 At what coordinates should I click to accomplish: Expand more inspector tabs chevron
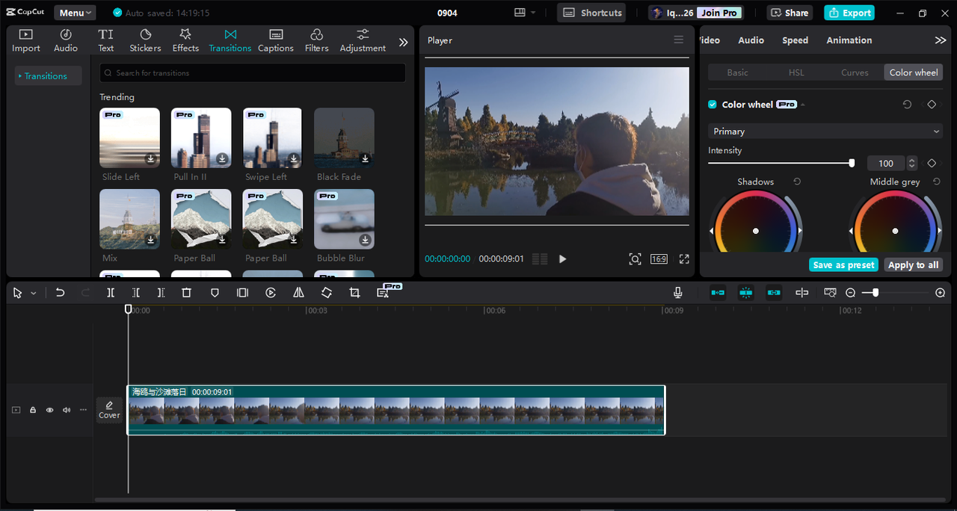tap(941, 40)
